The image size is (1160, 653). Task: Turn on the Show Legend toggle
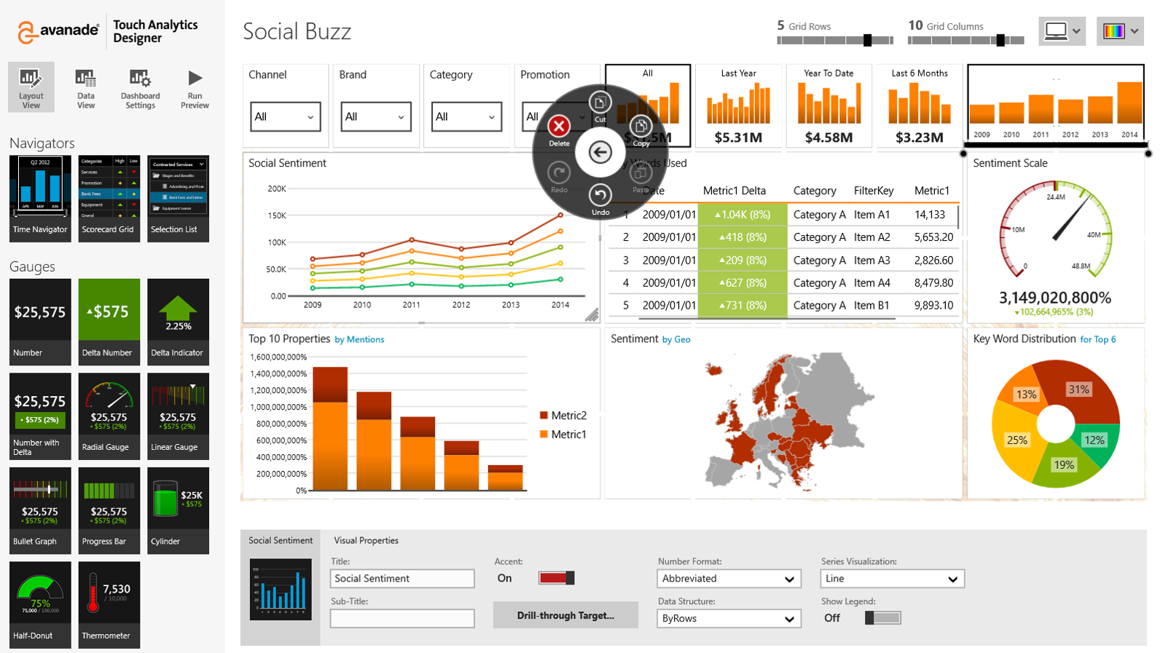(x=882, y=618)
